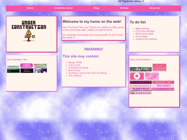Click the Anything I want list item

(x=87, y=73)
